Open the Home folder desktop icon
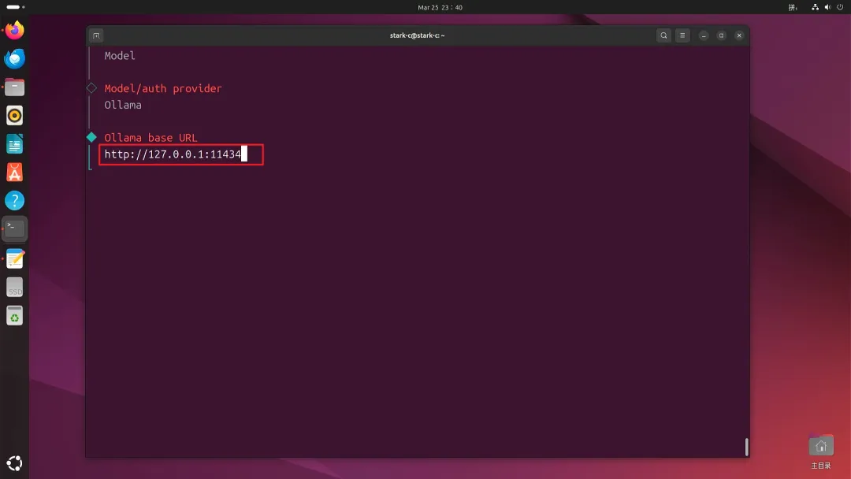Viewport: 851px width, 479px height. [820, 451]
